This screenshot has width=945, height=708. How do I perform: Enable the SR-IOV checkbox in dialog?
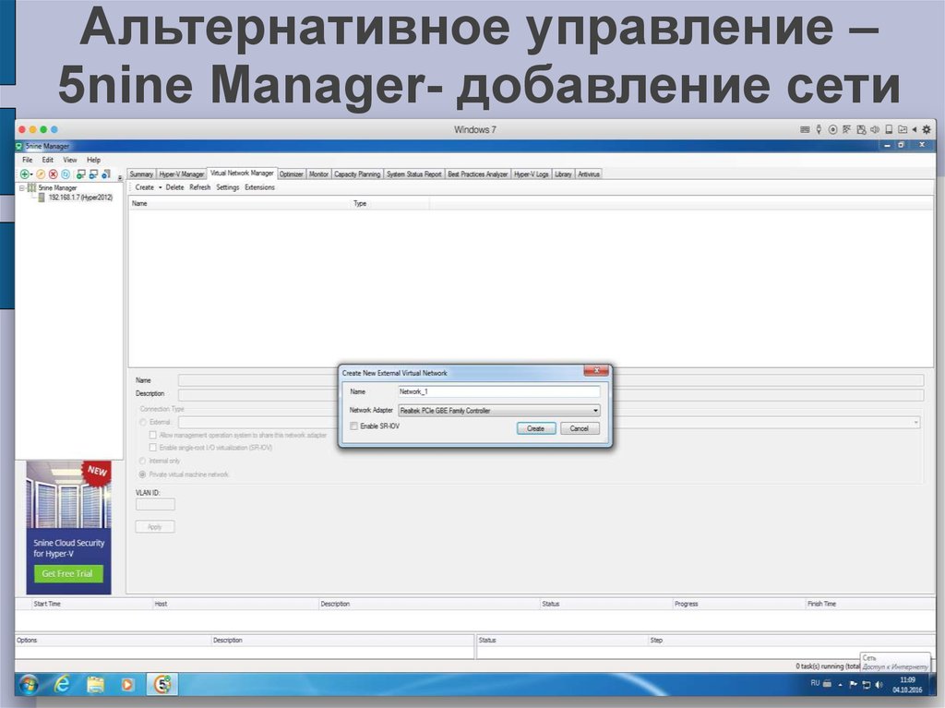coord(353,426)
